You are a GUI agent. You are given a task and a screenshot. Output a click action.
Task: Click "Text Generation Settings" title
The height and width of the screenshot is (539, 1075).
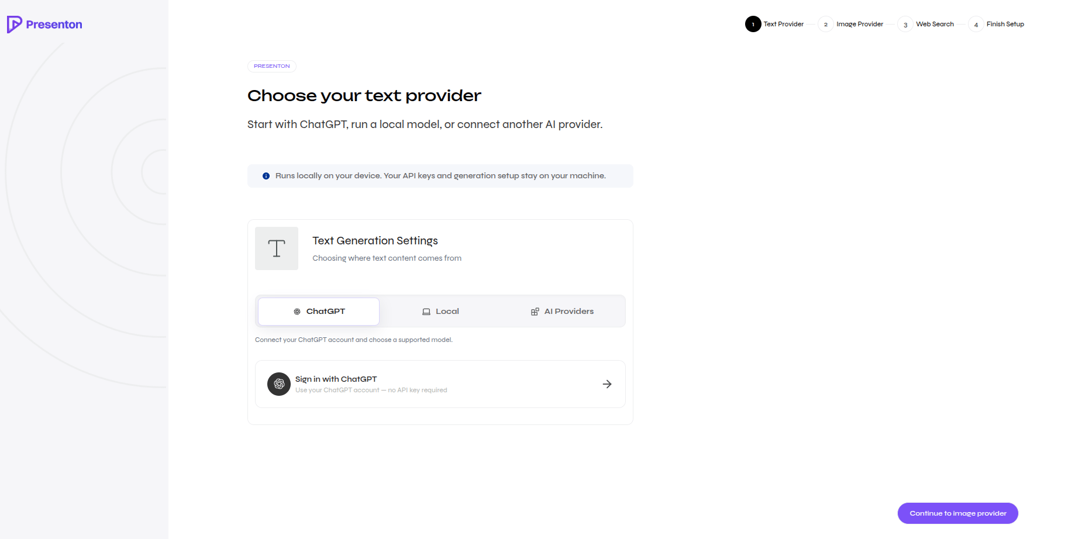pos(375,241)
